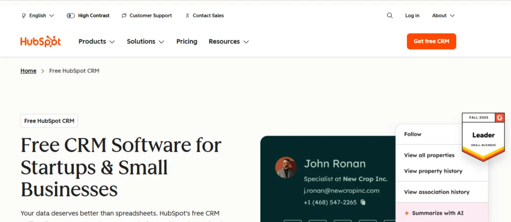This screenshot has width=511, height=222.
Task: Click the Home breadcrumb link
Action: point(28,71)
